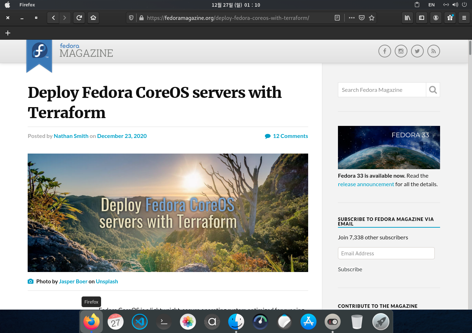Click the Email Address input field
This screenshot has height=333, width=472.
coord(386,253)
